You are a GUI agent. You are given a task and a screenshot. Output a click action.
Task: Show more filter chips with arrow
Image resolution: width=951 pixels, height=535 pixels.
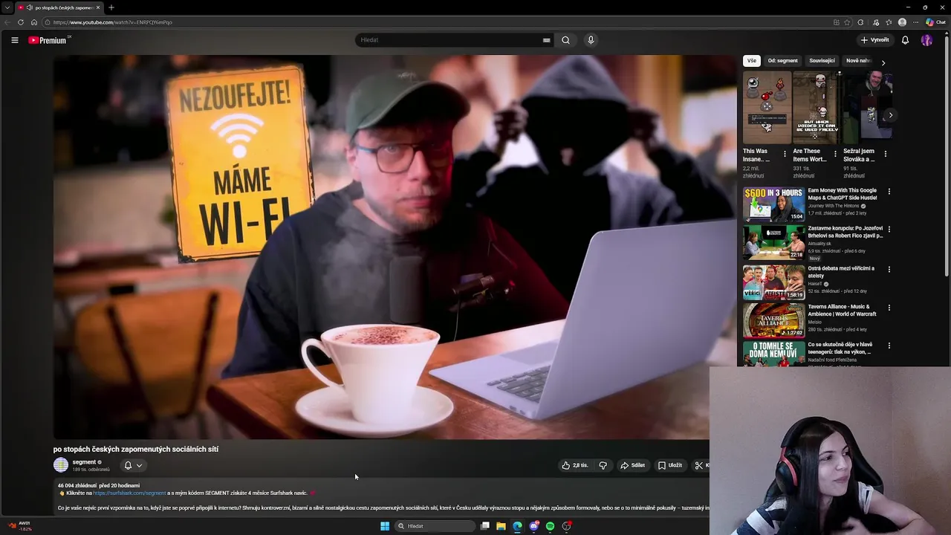883,62
